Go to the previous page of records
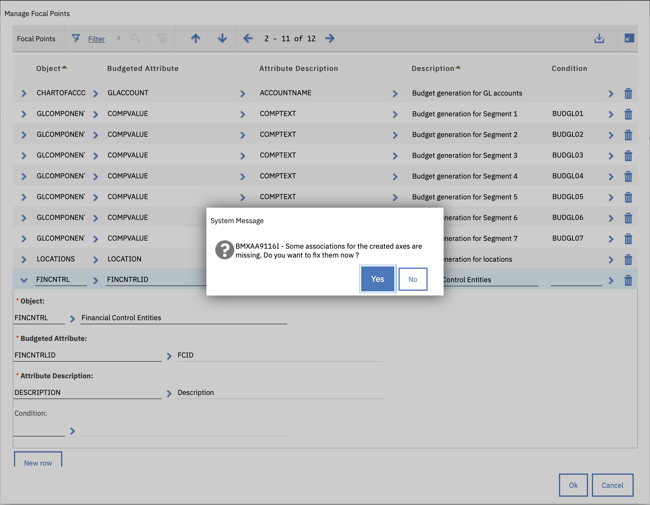 248,38
